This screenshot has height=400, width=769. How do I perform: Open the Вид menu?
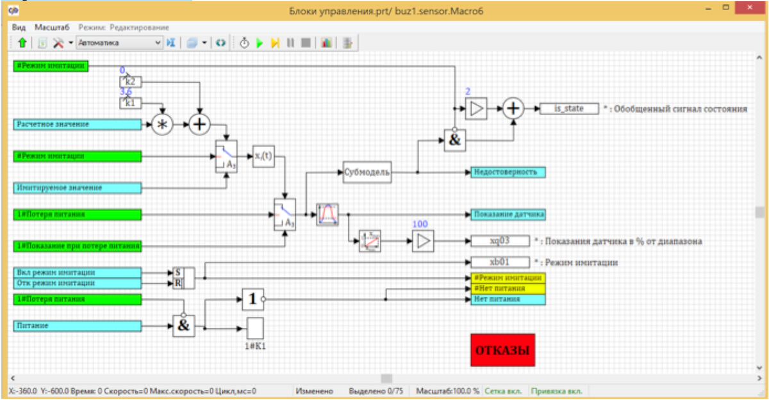pos(19,28)
